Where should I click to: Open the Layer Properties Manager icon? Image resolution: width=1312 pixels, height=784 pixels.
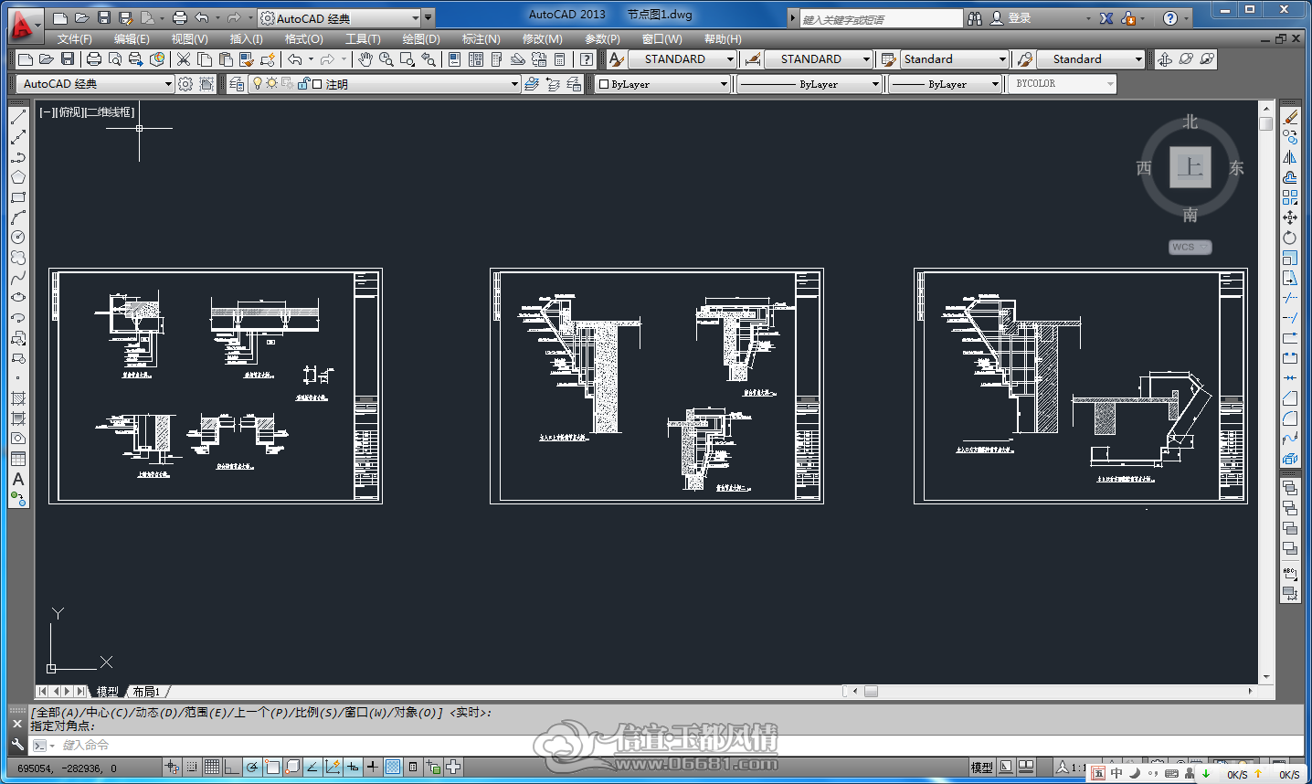pyautogui.click(x=237, y=84)
